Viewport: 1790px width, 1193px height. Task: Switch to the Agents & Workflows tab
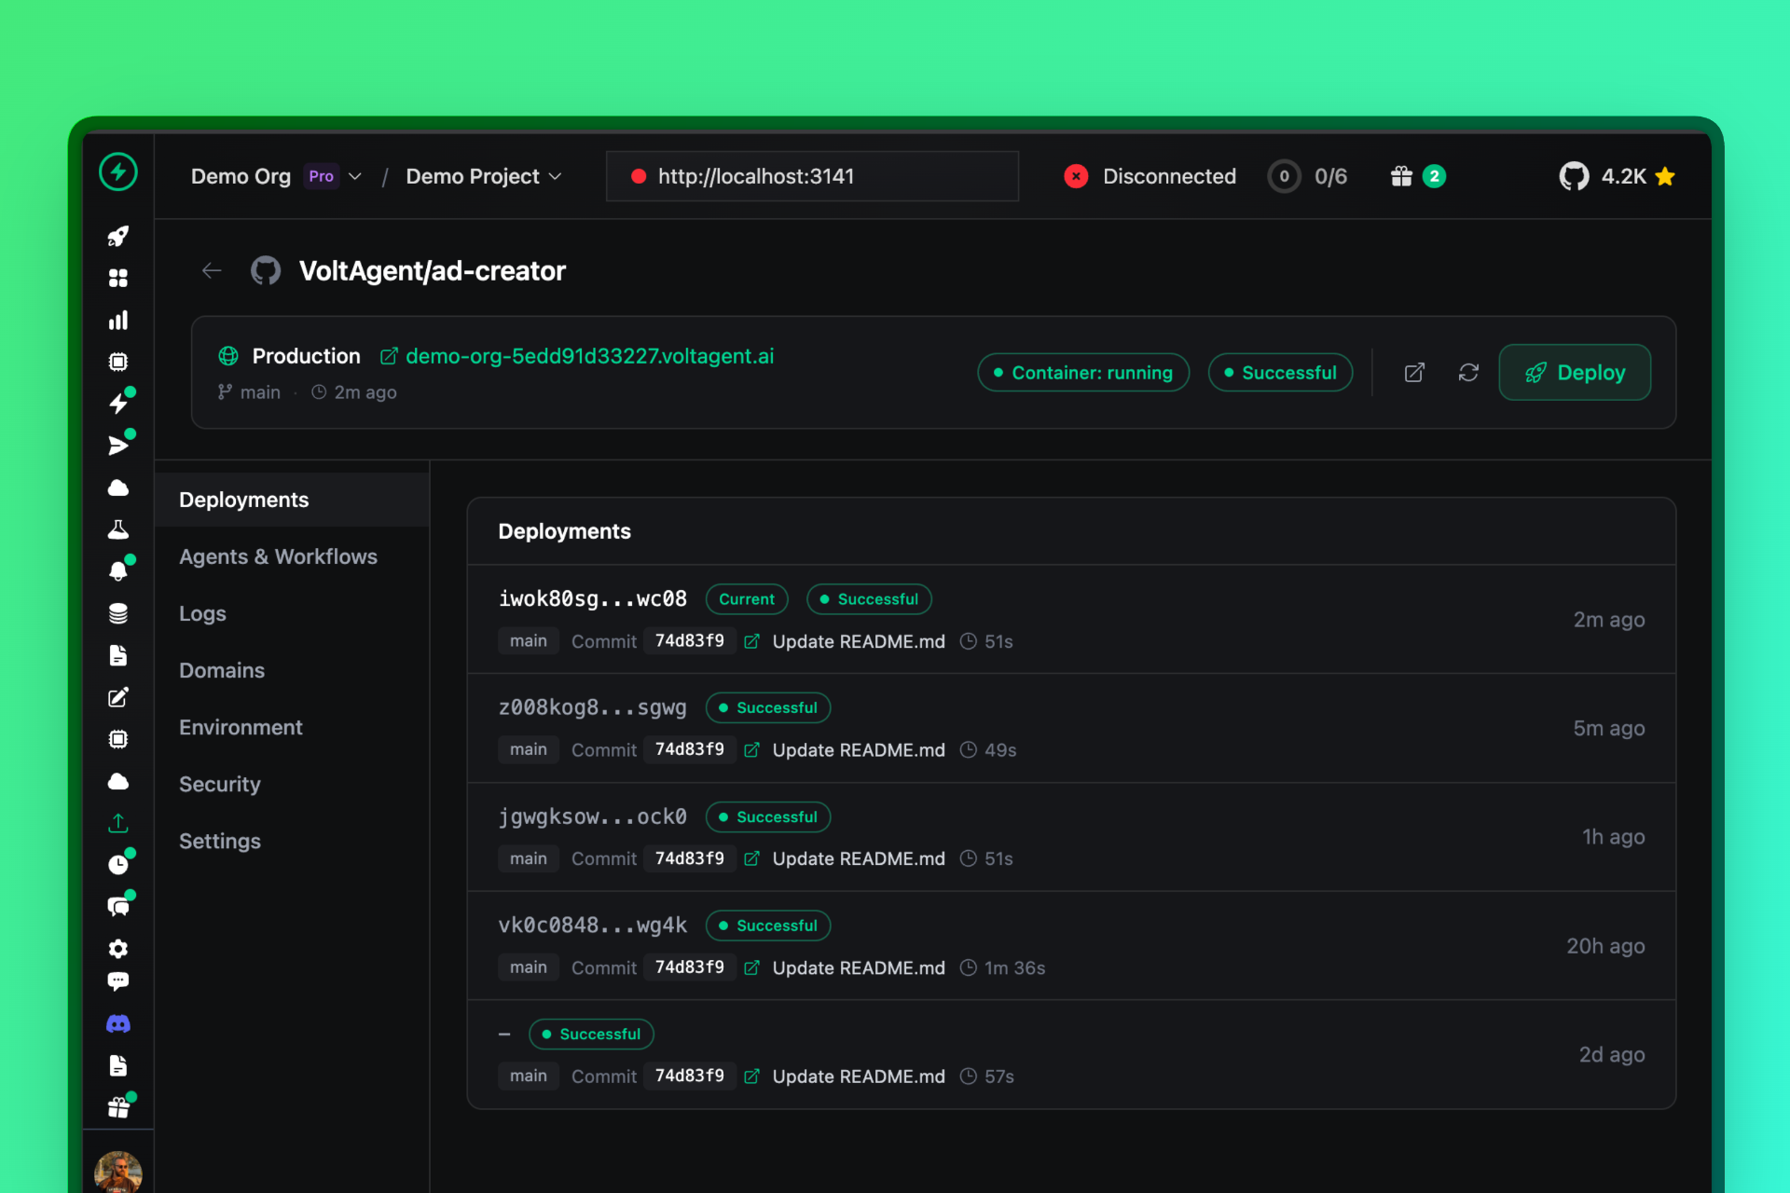278,556
